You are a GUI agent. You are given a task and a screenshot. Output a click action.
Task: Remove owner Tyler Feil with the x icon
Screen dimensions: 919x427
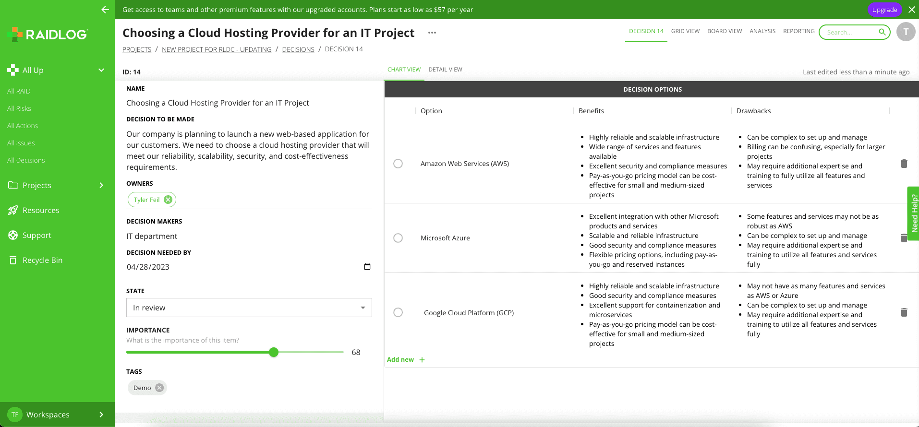(x=168, y=200)
